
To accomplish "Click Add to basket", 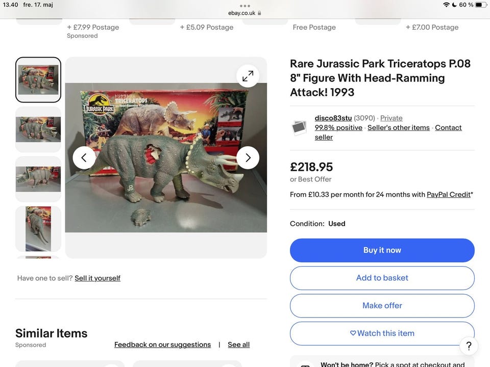I will 382,278.
